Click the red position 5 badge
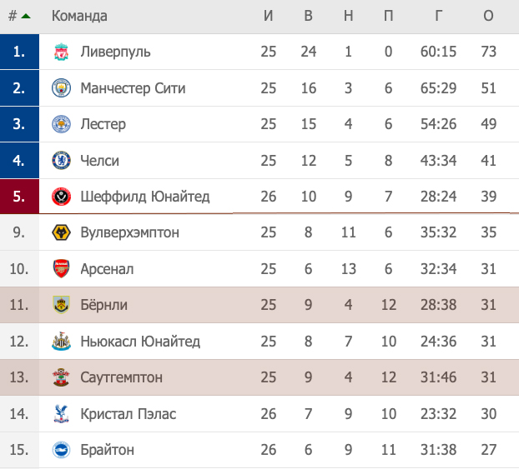519x469 pixels. (19, 197)
